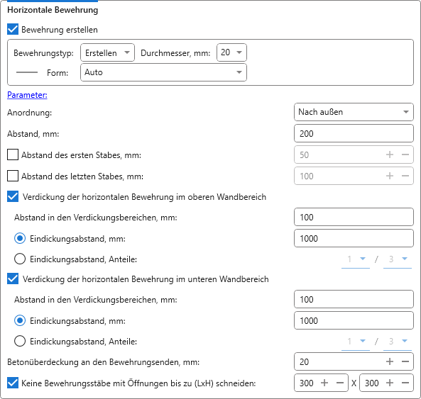The image size is (421, 399).
Task: Click the Abstand mm field showing 200
Action: [354, 133]
